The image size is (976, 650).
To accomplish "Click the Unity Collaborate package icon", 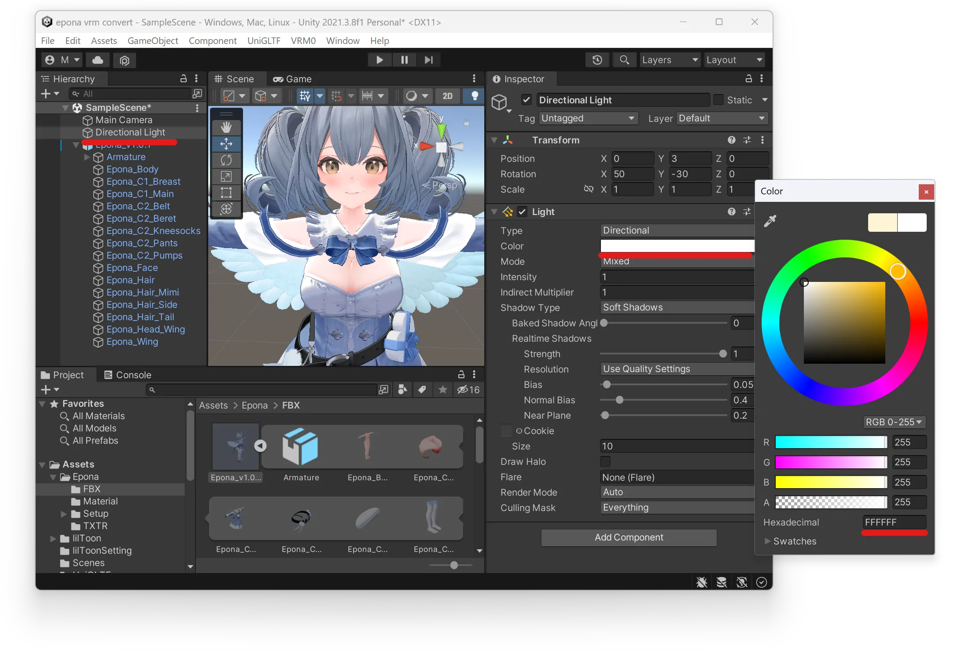I will 125,60.
